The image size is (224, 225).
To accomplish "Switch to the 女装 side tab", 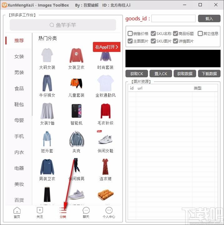I will click(19, 56).
